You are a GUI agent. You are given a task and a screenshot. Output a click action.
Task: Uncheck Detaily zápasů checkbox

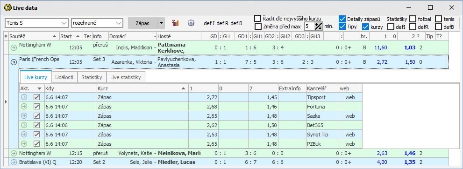coord(342,19)
